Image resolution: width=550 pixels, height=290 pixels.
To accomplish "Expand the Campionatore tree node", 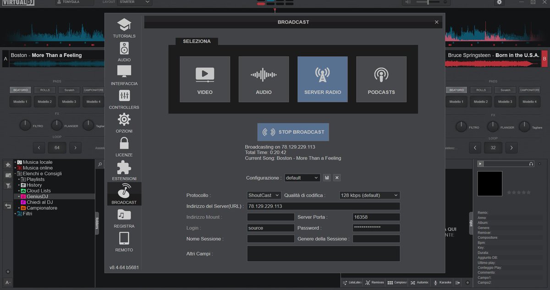I will pos(19,208).
